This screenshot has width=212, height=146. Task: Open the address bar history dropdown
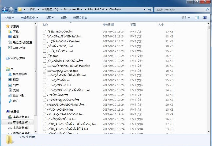click(x=145, y=10)
